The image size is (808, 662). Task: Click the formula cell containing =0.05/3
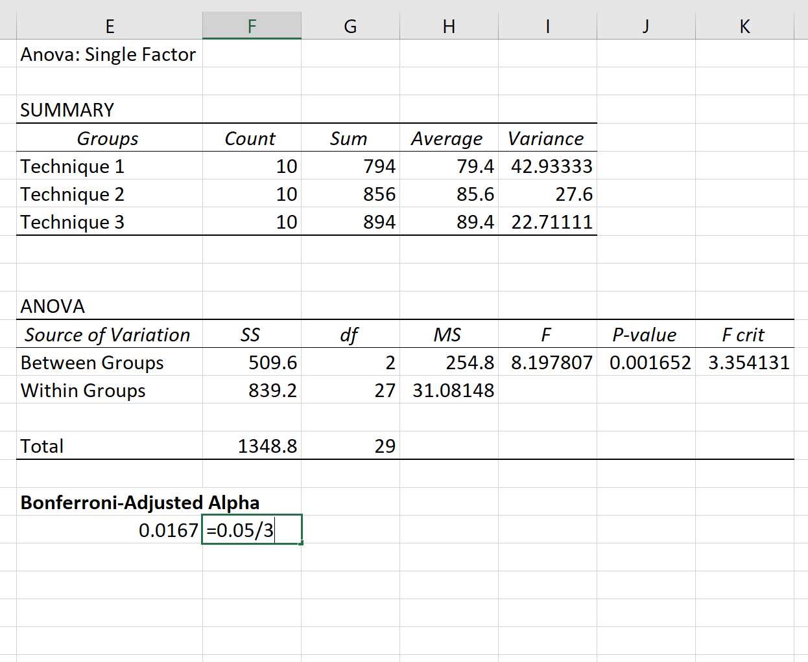tap(252, 529)
